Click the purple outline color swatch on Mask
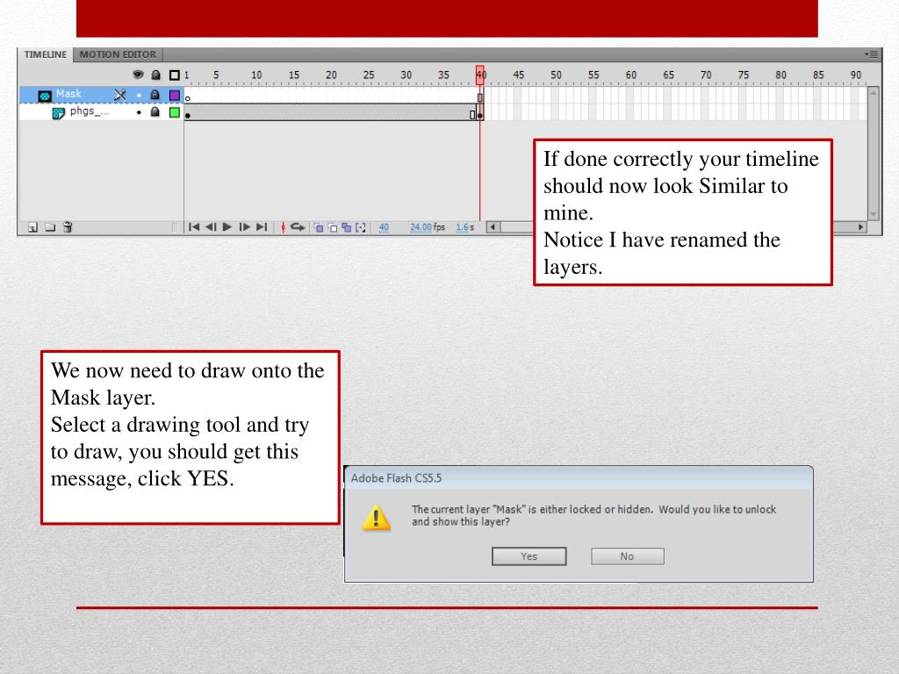899x674 pixels. [x=175, y=95]
